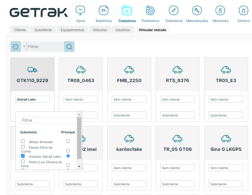The height and width of the screenshot is (195, 252).
Task: Click the car icon of FMB_2250
Action: tap(129, 70)
